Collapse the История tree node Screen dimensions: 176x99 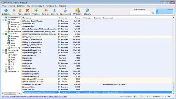pos(3,53)
